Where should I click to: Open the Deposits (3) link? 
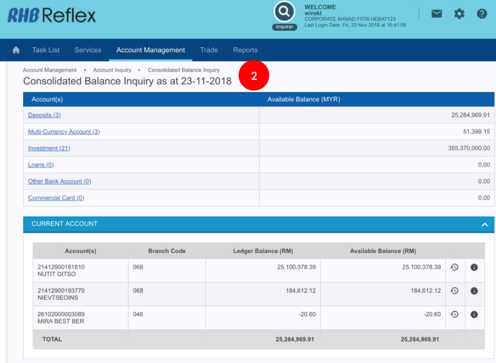(x=44, y=115)
